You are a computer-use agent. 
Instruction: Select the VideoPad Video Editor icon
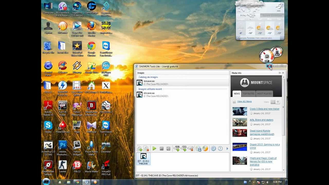pos(77,49)
